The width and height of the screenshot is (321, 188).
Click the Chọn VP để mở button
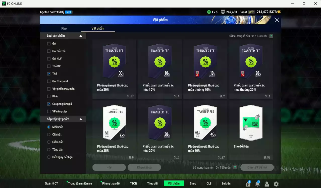pyautogui.click(x=257, y=167)
